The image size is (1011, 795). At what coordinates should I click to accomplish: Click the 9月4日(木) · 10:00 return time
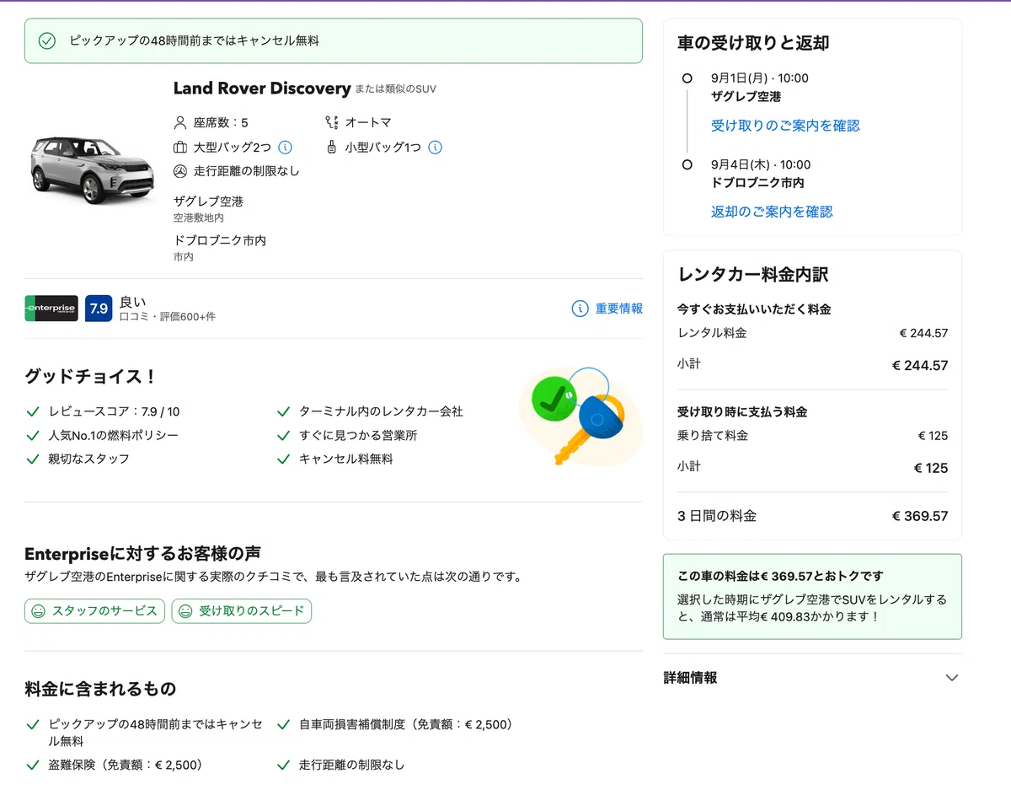click(x=761, y=164)
